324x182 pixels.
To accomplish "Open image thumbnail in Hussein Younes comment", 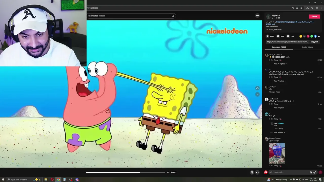I will pyautogui.click(x=277, y=153).
